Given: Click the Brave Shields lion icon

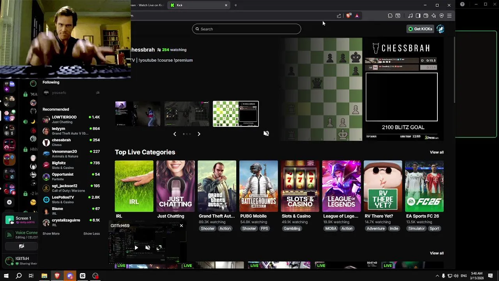Looking at the screenshot, I should point(349,16).
